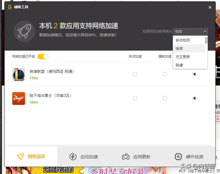Screen dimensions: 220x174
Task: Click the G logo beside 辅助工具
Action: tap(9, 7)
